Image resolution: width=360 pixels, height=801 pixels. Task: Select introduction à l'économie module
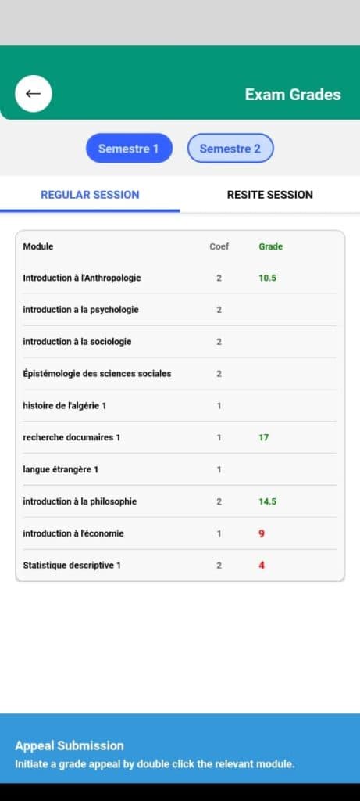click(x=180, y=533)
